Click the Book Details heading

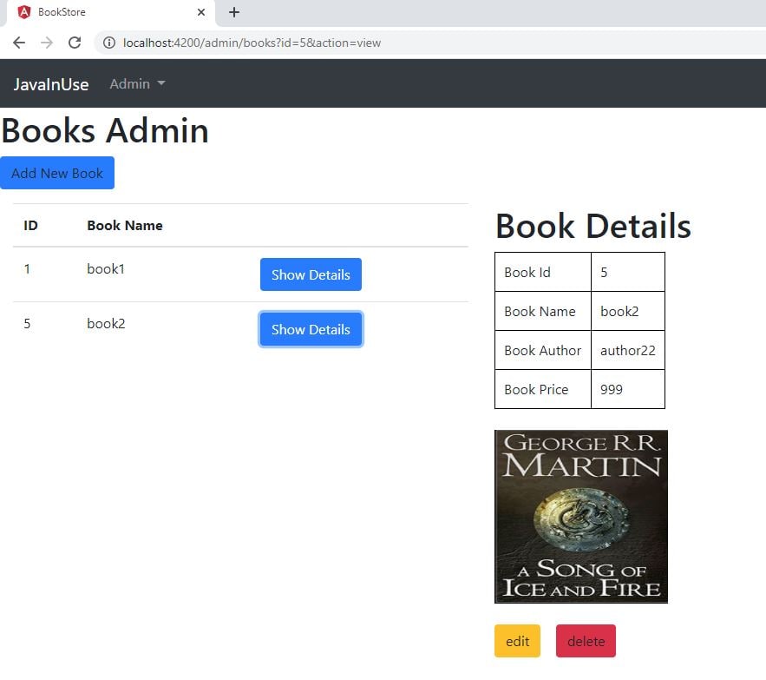click(x=593, y=226)
